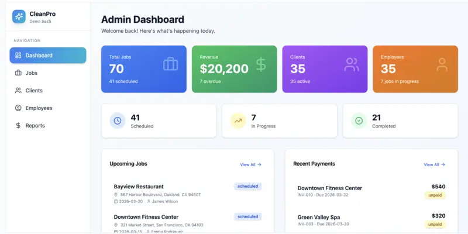Screen dimensions: 468x234
Task: Click the CleanPro sparkle logo icon
Action: pyautogui.click(x=19, y=16)
